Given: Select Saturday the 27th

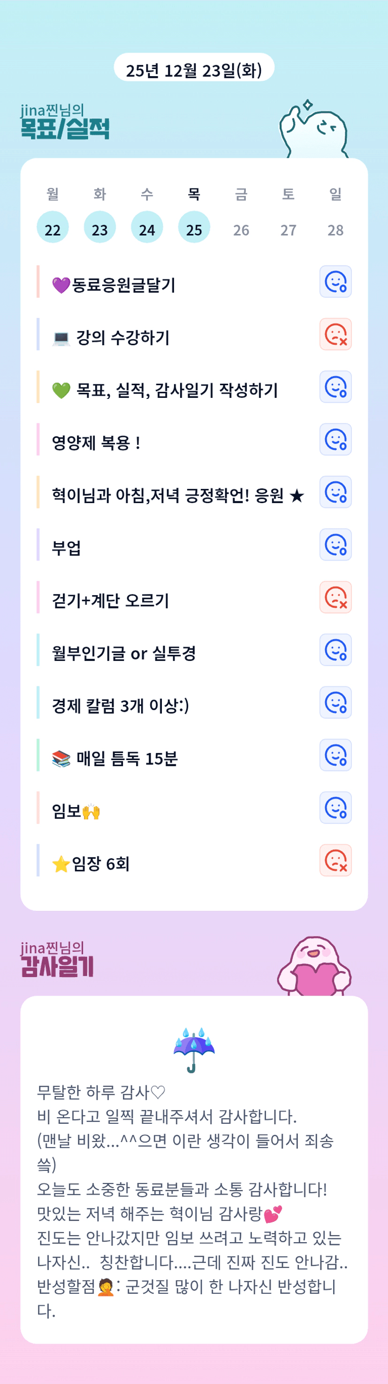Looking at the screenshot, I should (288, 230).
